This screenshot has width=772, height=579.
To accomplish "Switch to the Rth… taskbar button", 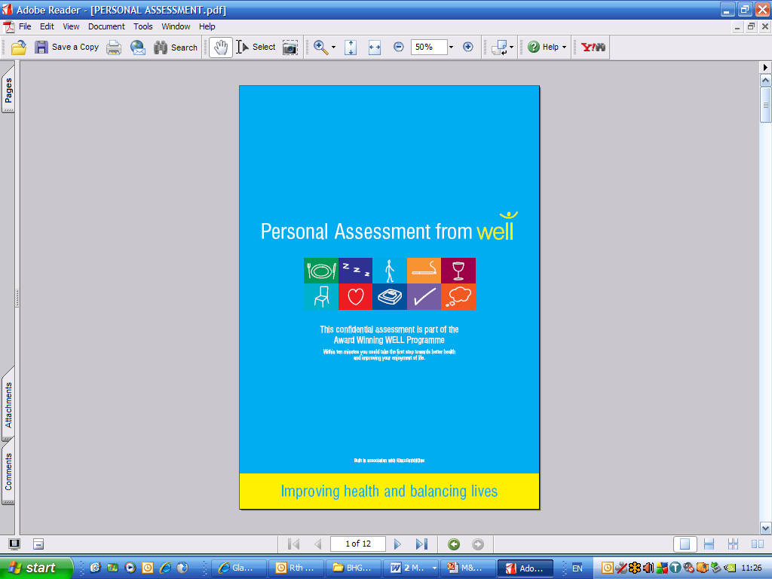I will pos(296,568).
